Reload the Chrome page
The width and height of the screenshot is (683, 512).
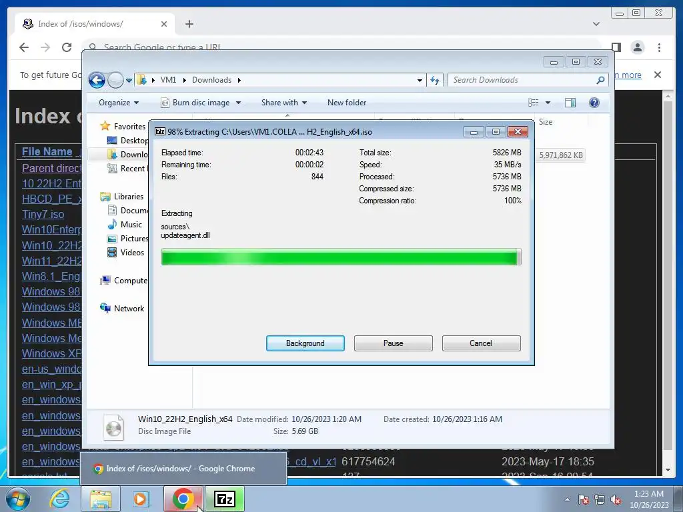click(67, 47)
